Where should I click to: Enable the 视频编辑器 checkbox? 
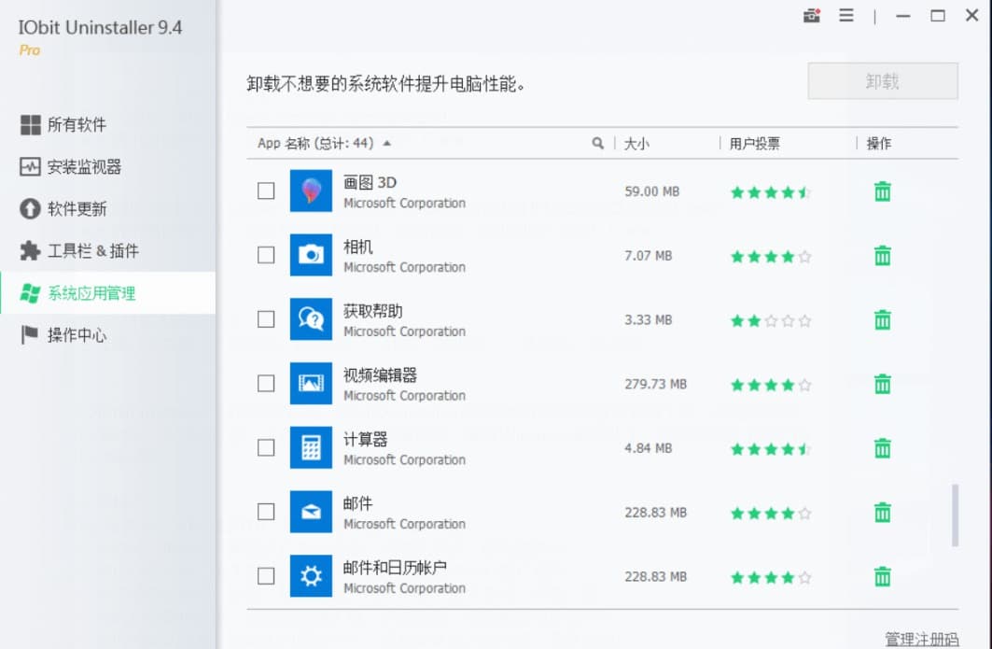pos(266,383)
